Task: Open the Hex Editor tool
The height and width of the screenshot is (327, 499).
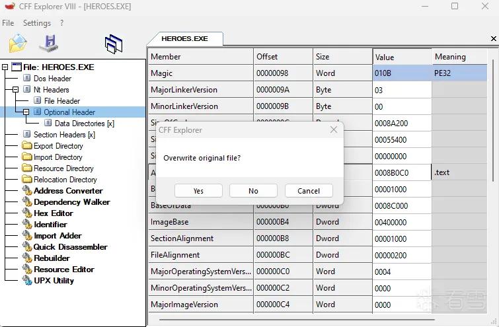Action: click(54, 213)
